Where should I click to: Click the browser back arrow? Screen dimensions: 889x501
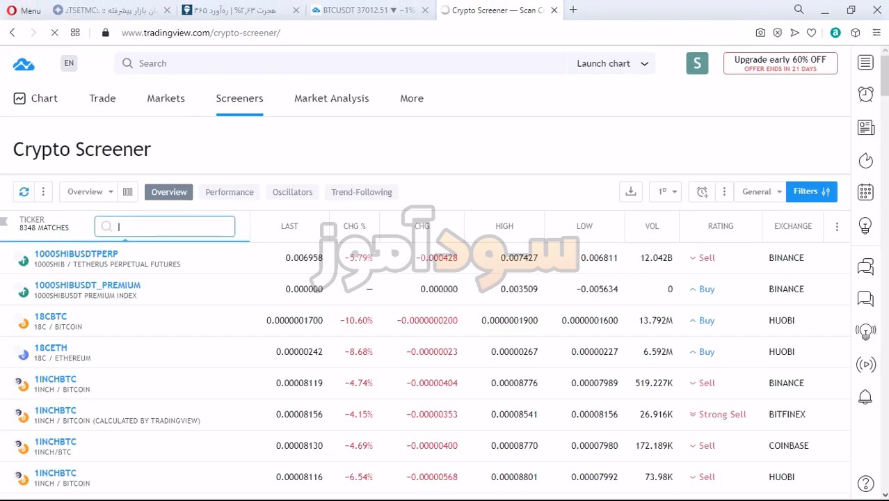click(x=13, y=33)
